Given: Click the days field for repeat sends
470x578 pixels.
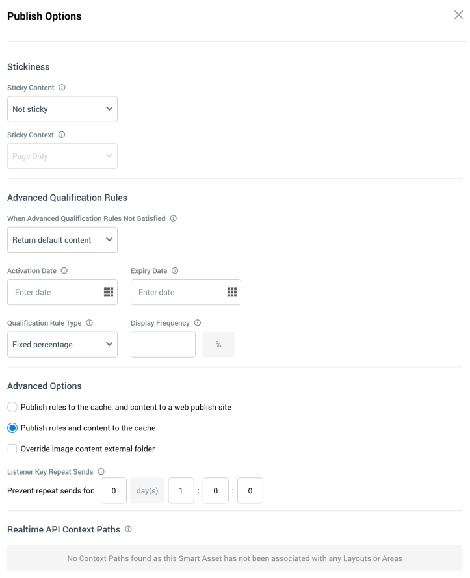Looking at the screenshot, I should (114, 491).
